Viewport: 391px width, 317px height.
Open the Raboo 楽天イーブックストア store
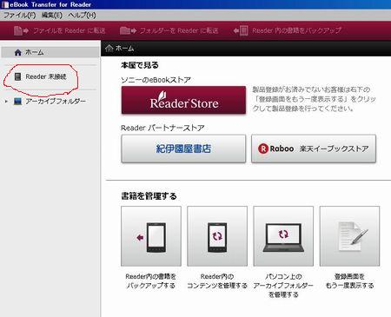coord(314,149)
